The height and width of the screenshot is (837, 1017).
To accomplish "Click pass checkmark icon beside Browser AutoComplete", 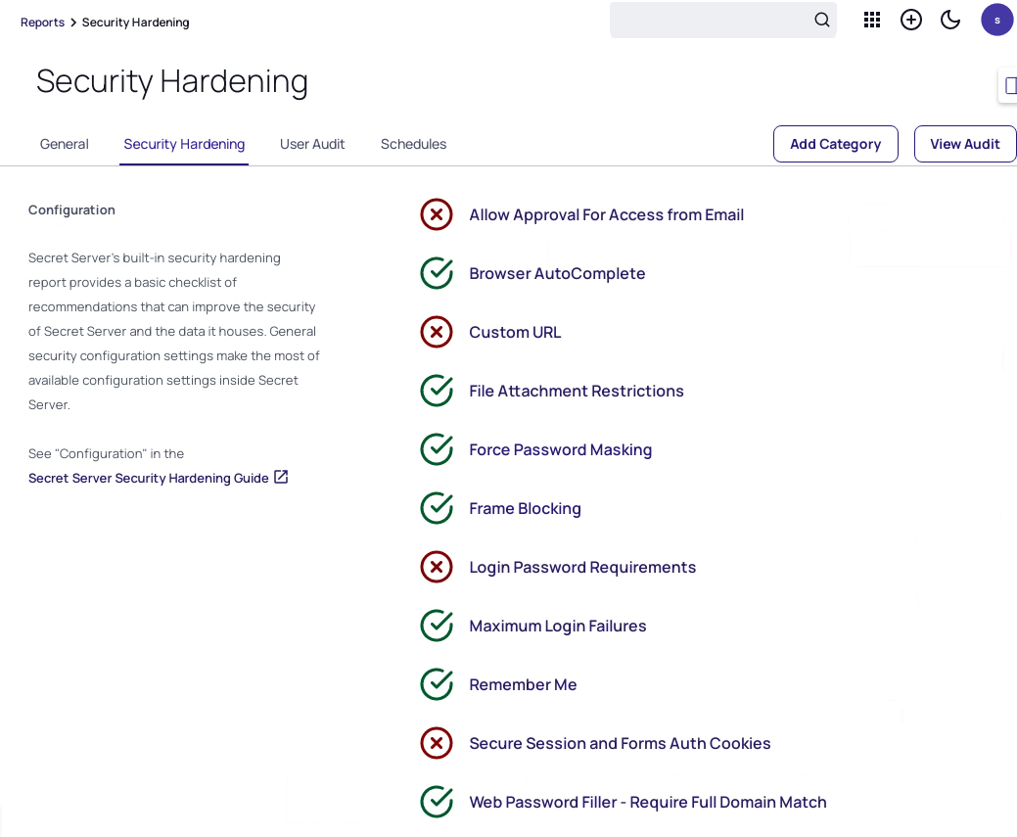I will click(x=437, y=273).
